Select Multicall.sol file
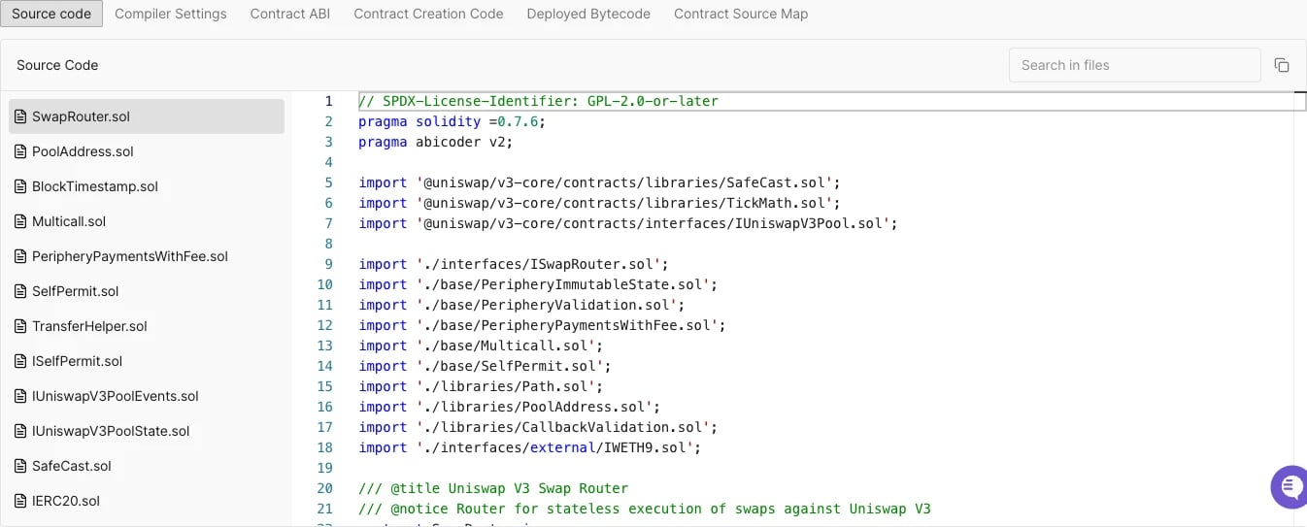The width and height of the screenshot is (1307, 527). pos(147,221)
